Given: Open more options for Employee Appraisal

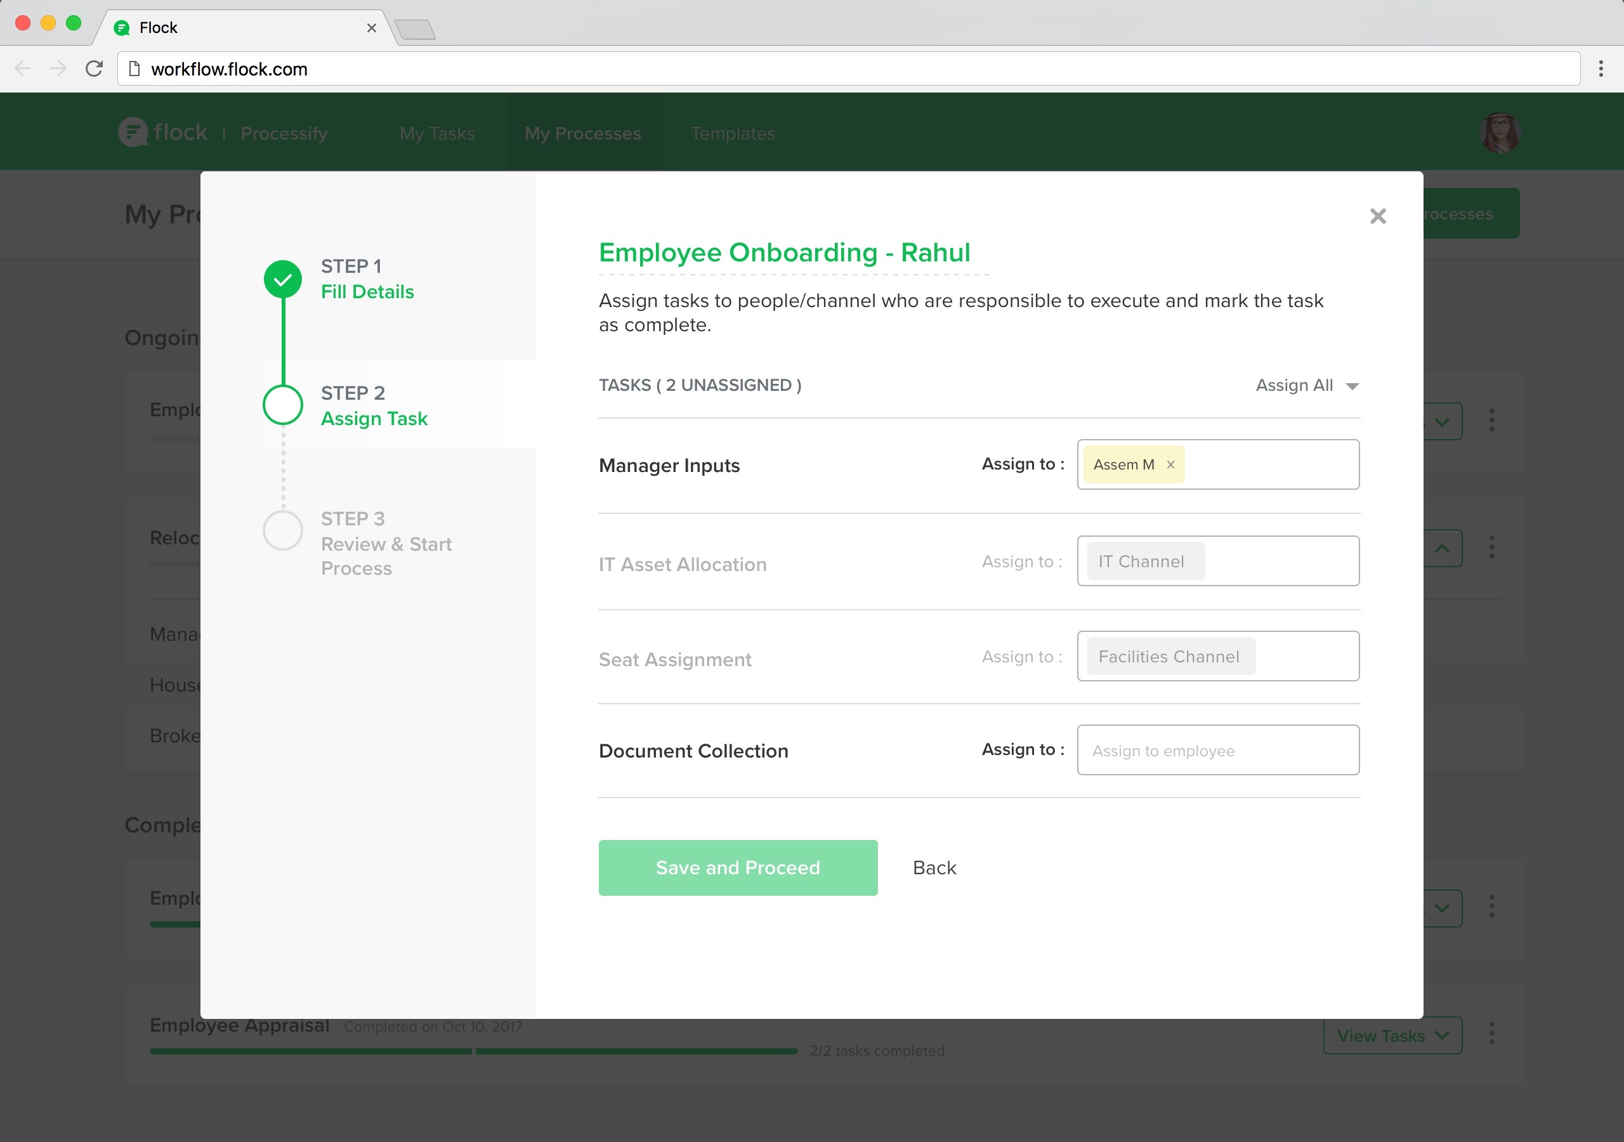Looking at the screenshot, I should click(1491, 1033).
